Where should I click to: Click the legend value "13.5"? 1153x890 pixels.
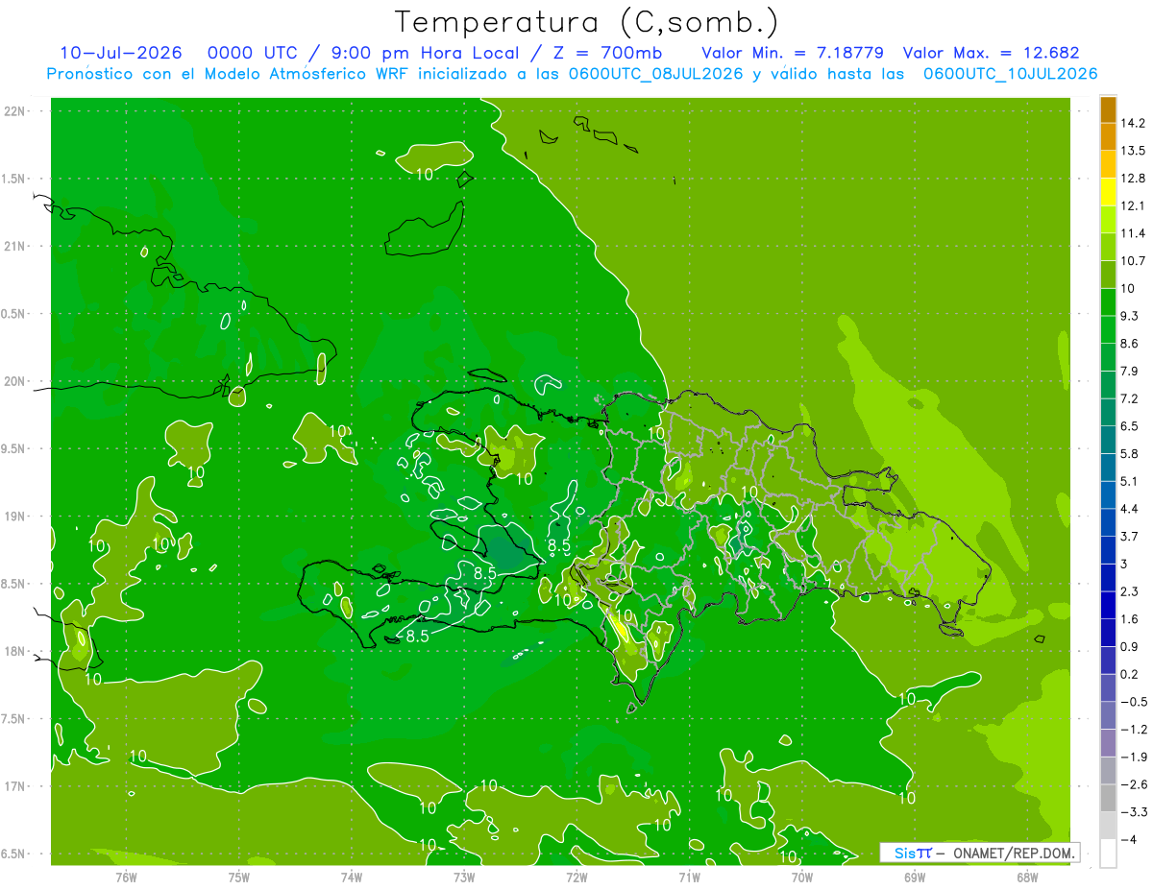pyautogui.click(x=1133, y=151)
